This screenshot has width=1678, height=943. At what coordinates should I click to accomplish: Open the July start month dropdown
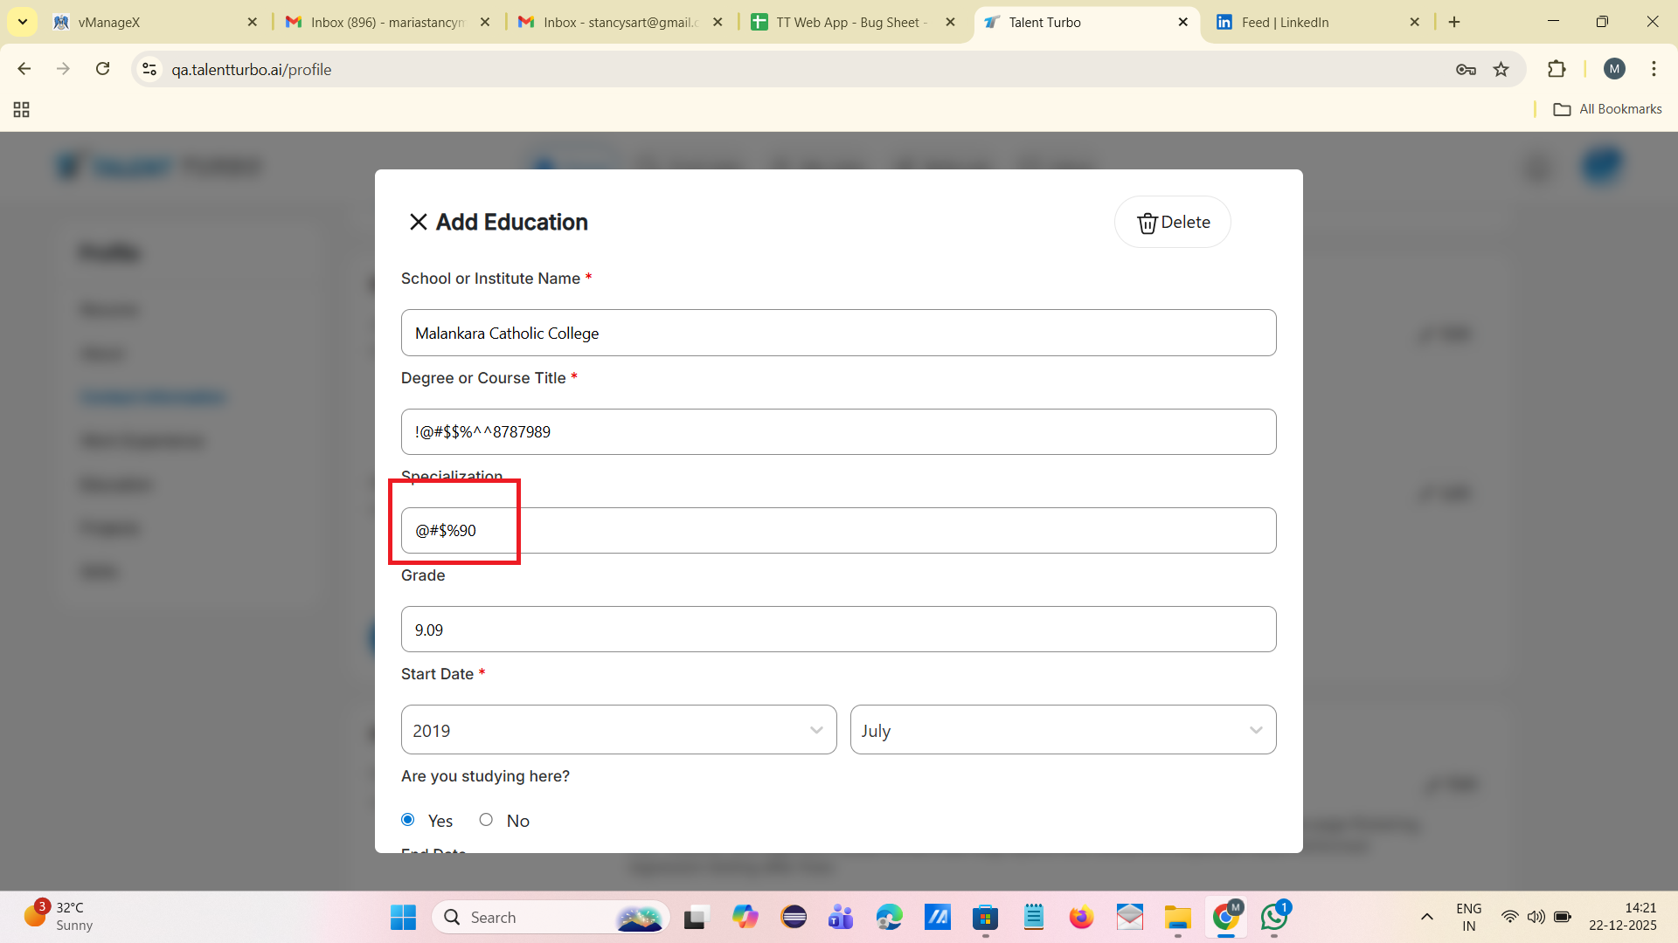[x=1062, y=730]
